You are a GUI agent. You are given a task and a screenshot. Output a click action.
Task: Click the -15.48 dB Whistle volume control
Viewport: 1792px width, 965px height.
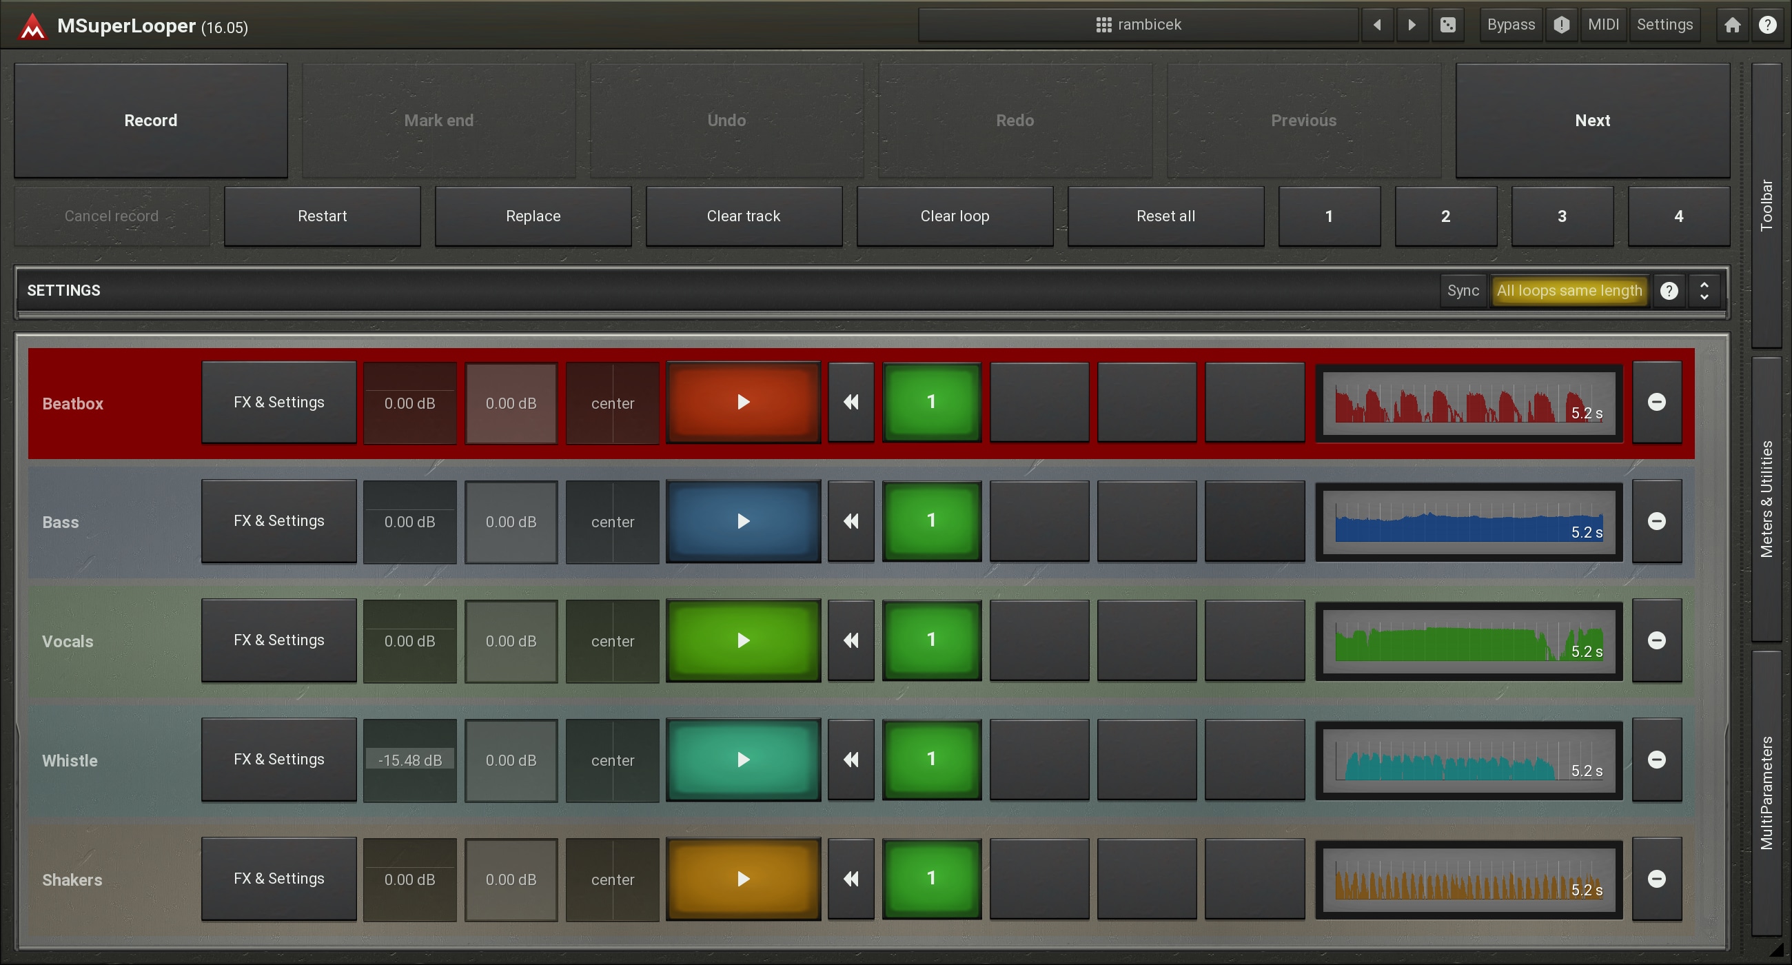pos(409,760)
